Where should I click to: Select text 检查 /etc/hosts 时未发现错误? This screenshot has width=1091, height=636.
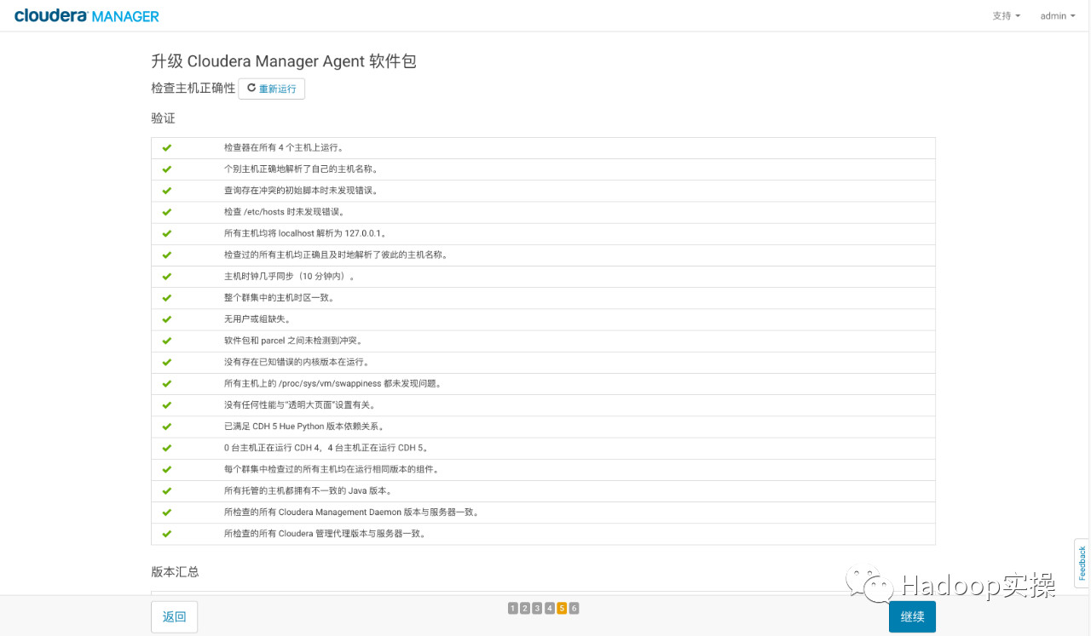[x=285, y=212]
